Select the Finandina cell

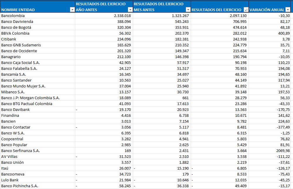pos(38,116)
